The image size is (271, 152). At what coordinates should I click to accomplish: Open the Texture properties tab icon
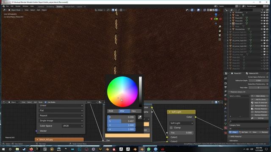tap(225, 133)
